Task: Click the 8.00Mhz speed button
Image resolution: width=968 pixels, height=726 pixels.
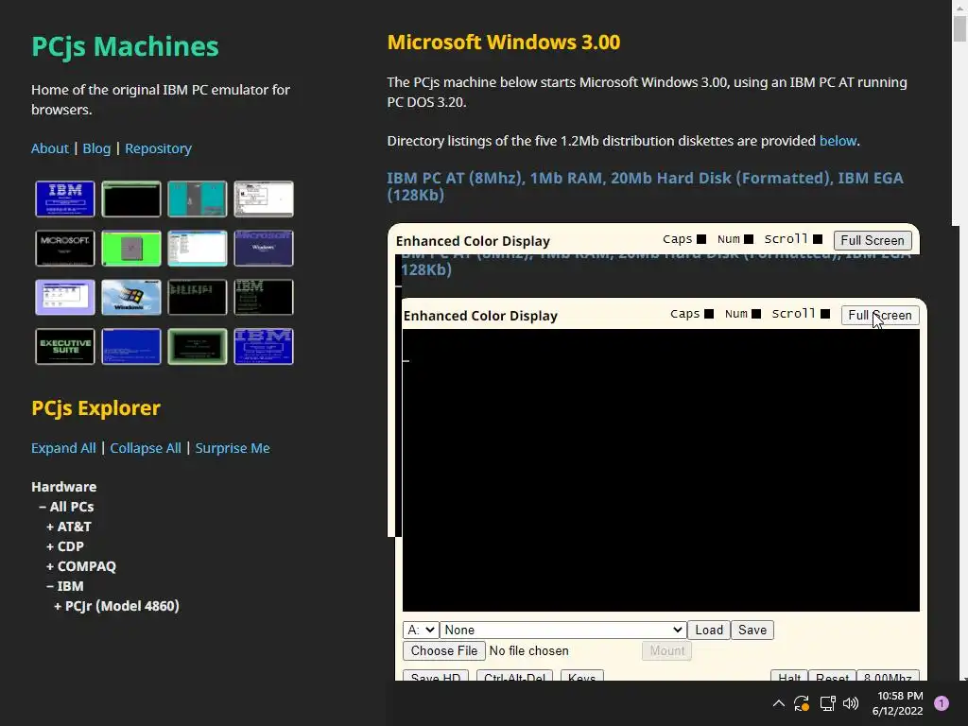Action: point(888,676)
